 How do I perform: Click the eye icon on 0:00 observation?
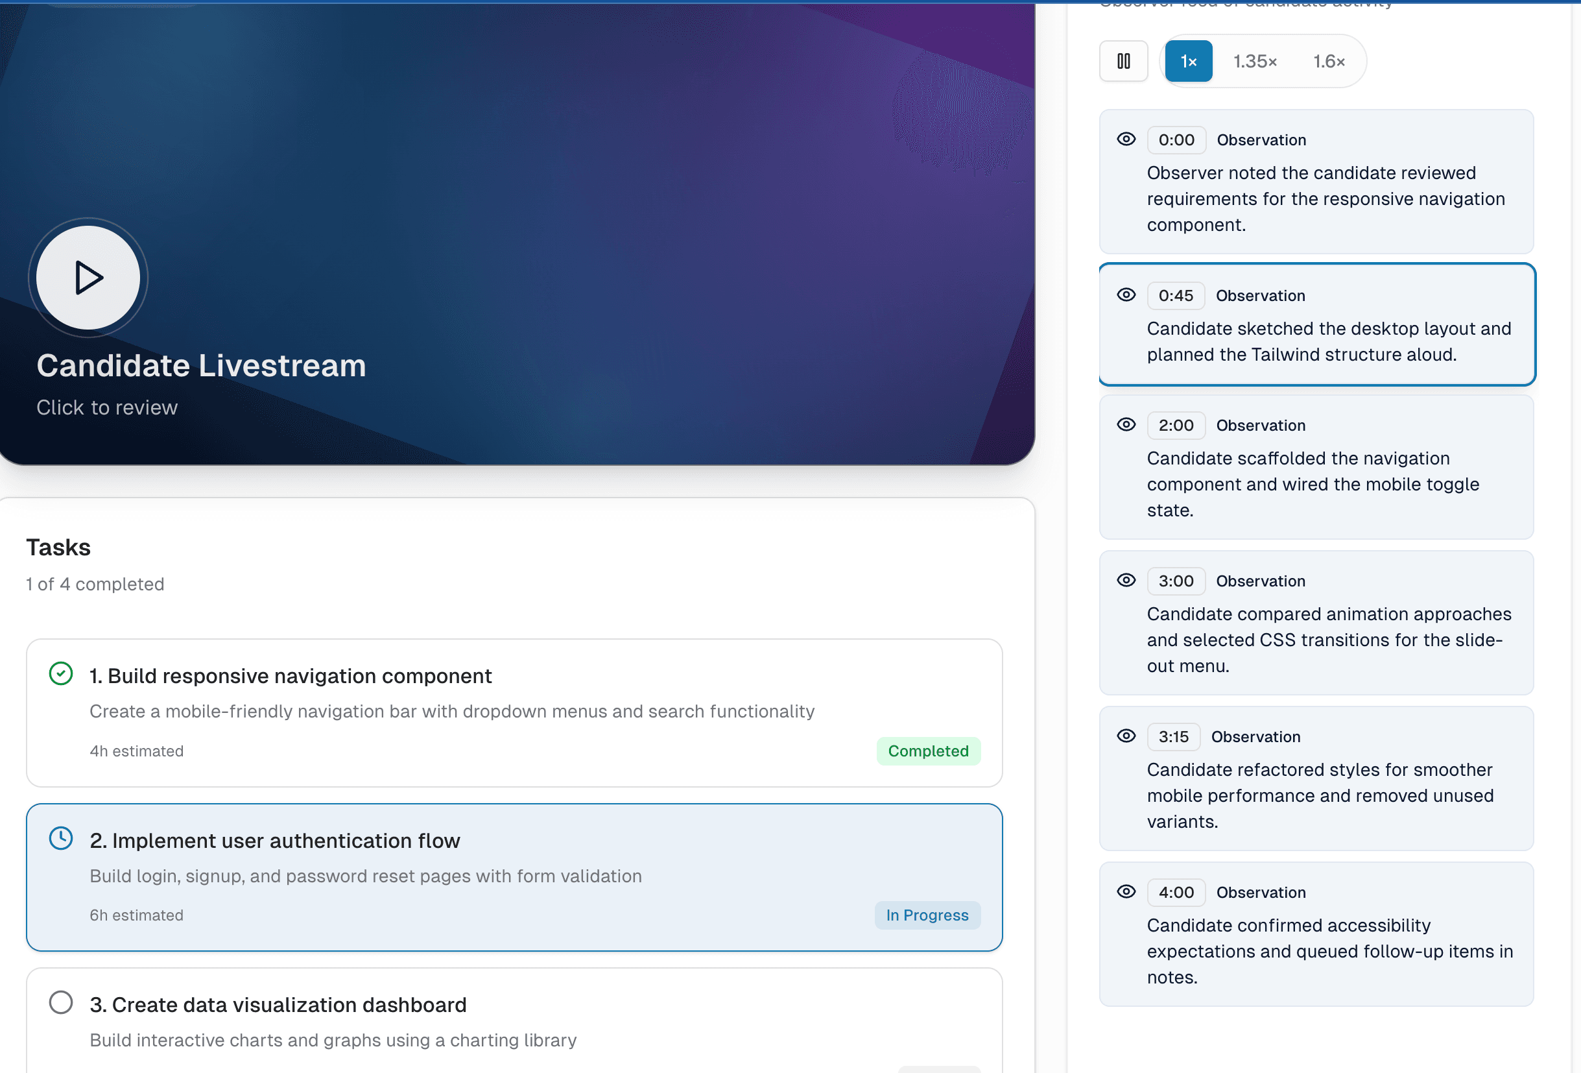pos(1126,139)
